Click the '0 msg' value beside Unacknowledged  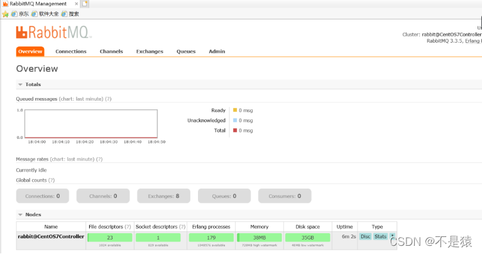(x=246, y=120)
